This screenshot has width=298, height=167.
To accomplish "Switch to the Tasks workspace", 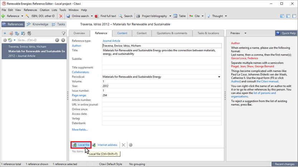I will tap(58, 24).
